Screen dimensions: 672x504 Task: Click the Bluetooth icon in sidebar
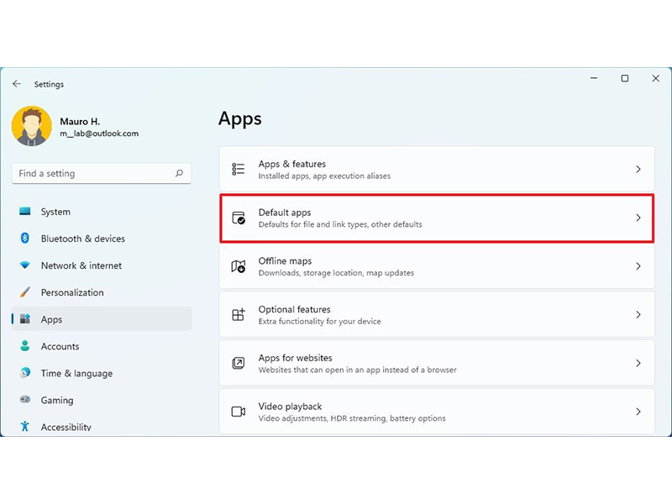pos(25,239)
